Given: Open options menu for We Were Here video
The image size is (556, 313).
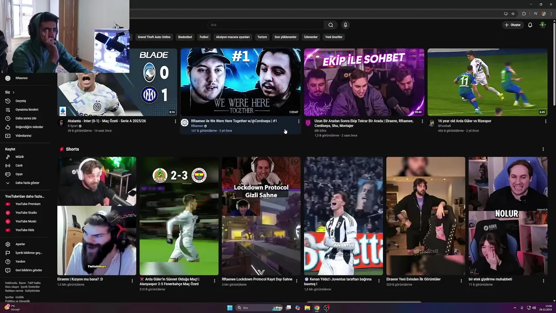Looking at the screenshot, I should 299,121.
